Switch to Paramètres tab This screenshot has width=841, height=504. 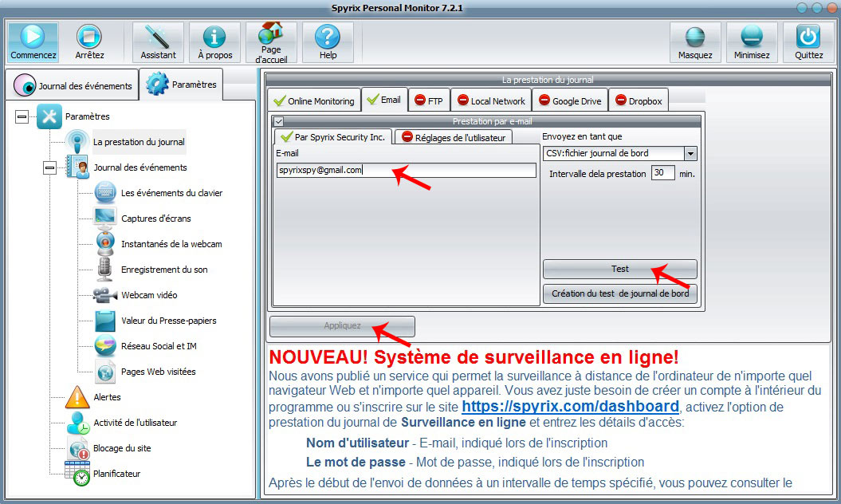point(181,85)
